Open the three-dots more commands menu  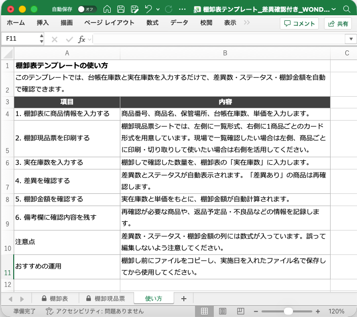[182, 9]
